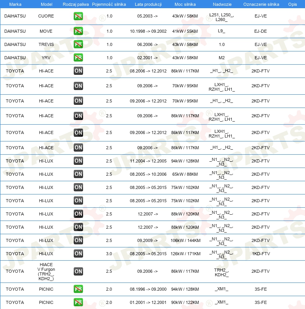305x309 pixels.
Task: Click the ON icon in the HI-LUX 3.0 row
Action: 78,253
